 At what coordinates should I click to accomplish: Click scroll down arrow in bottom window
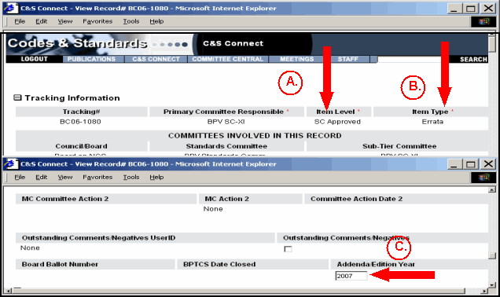492,285
